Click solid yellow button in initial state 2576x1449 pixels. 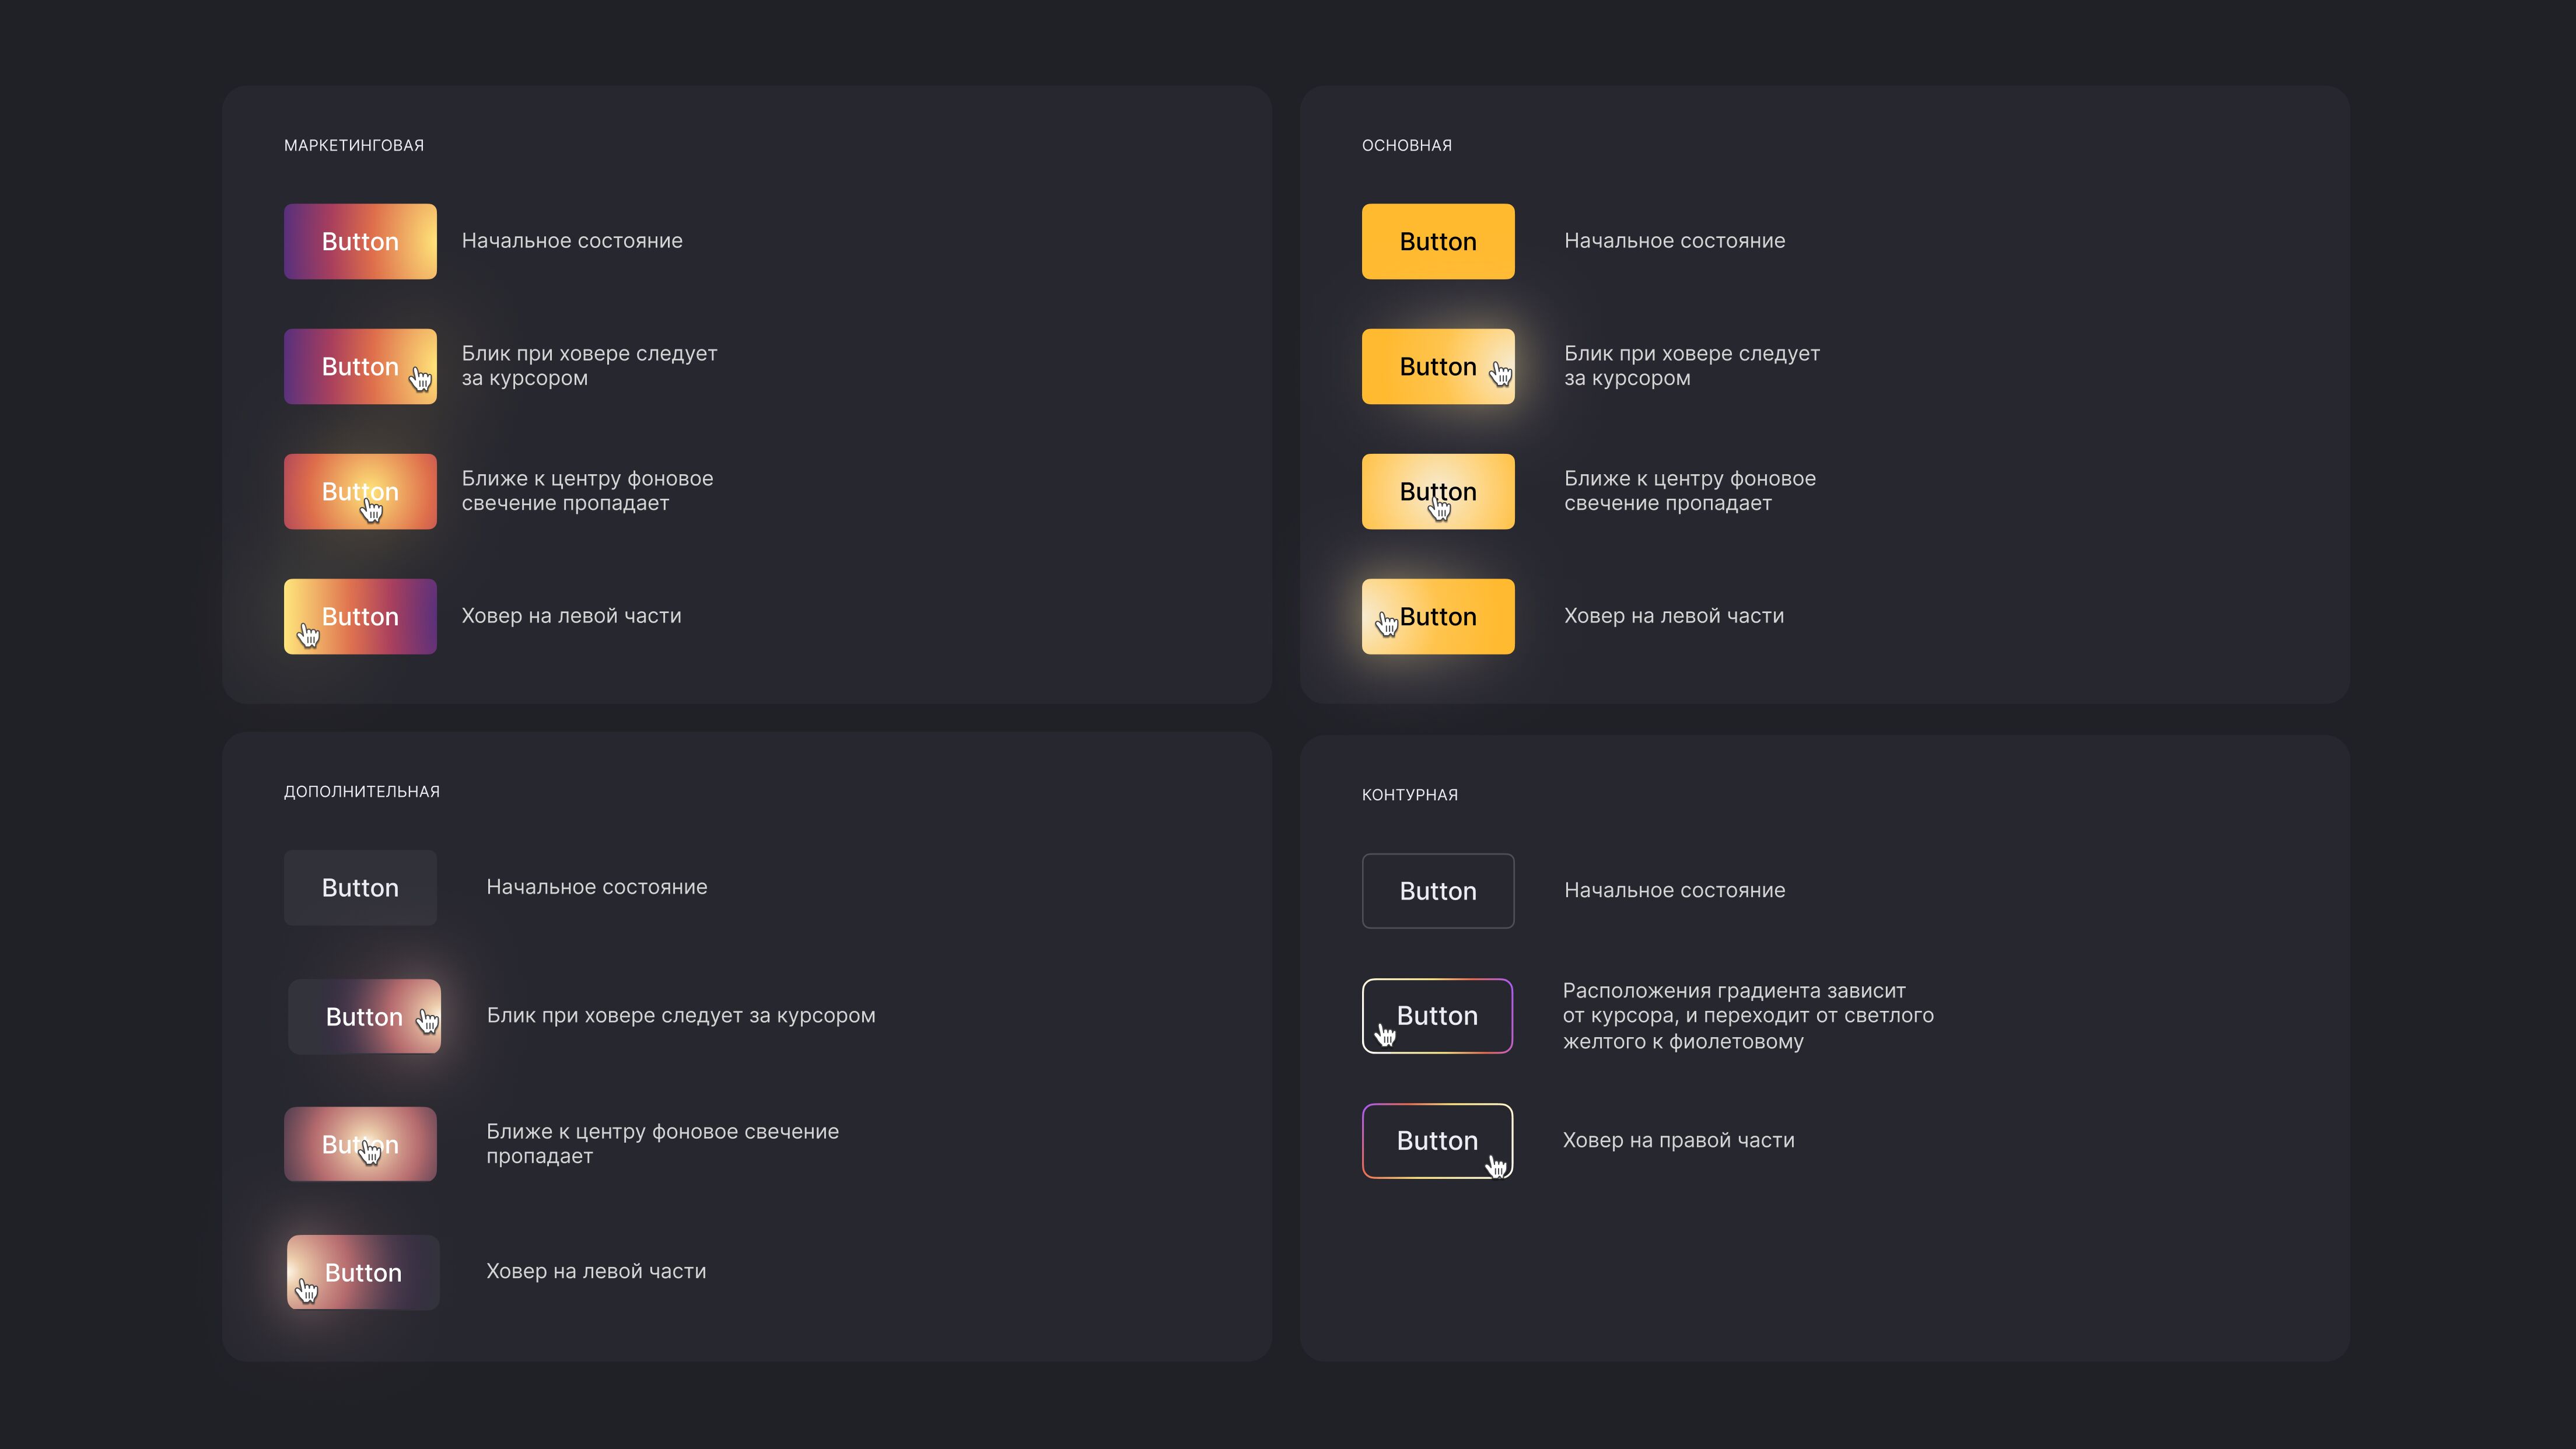[1437, 241]
